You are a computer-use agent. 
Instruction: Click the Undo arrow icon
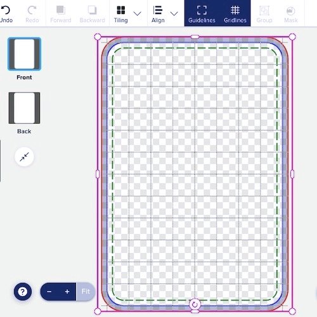(x=5, y=10)
